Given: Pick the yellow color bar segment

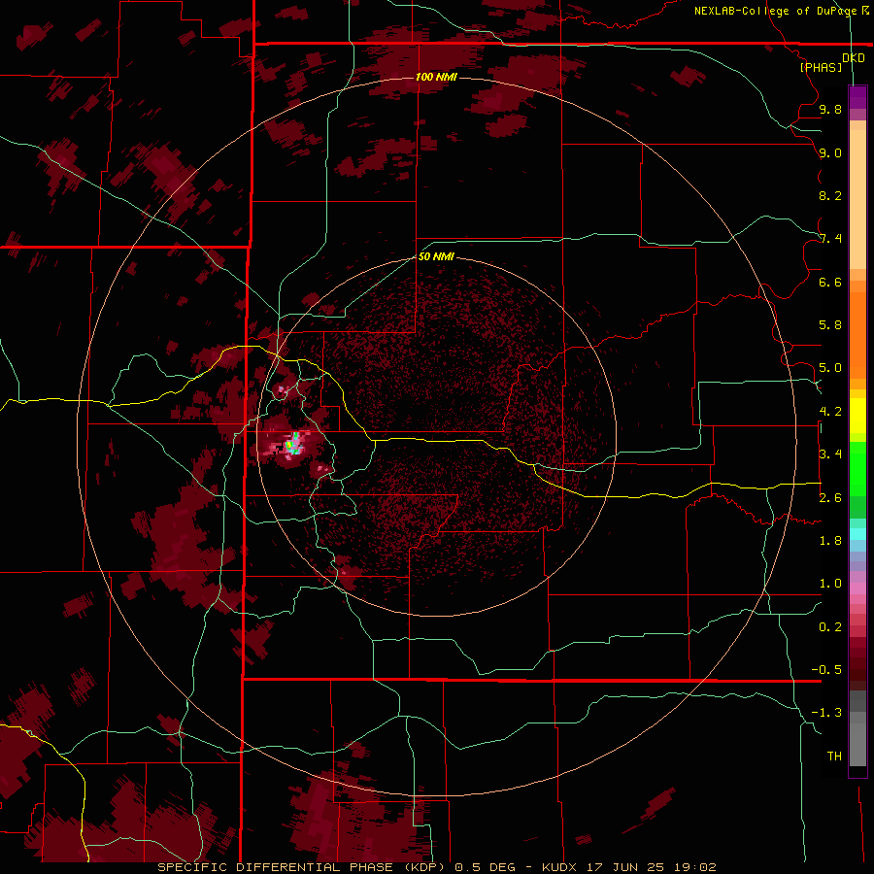Looking at the screenshot, I should [857, 416].
